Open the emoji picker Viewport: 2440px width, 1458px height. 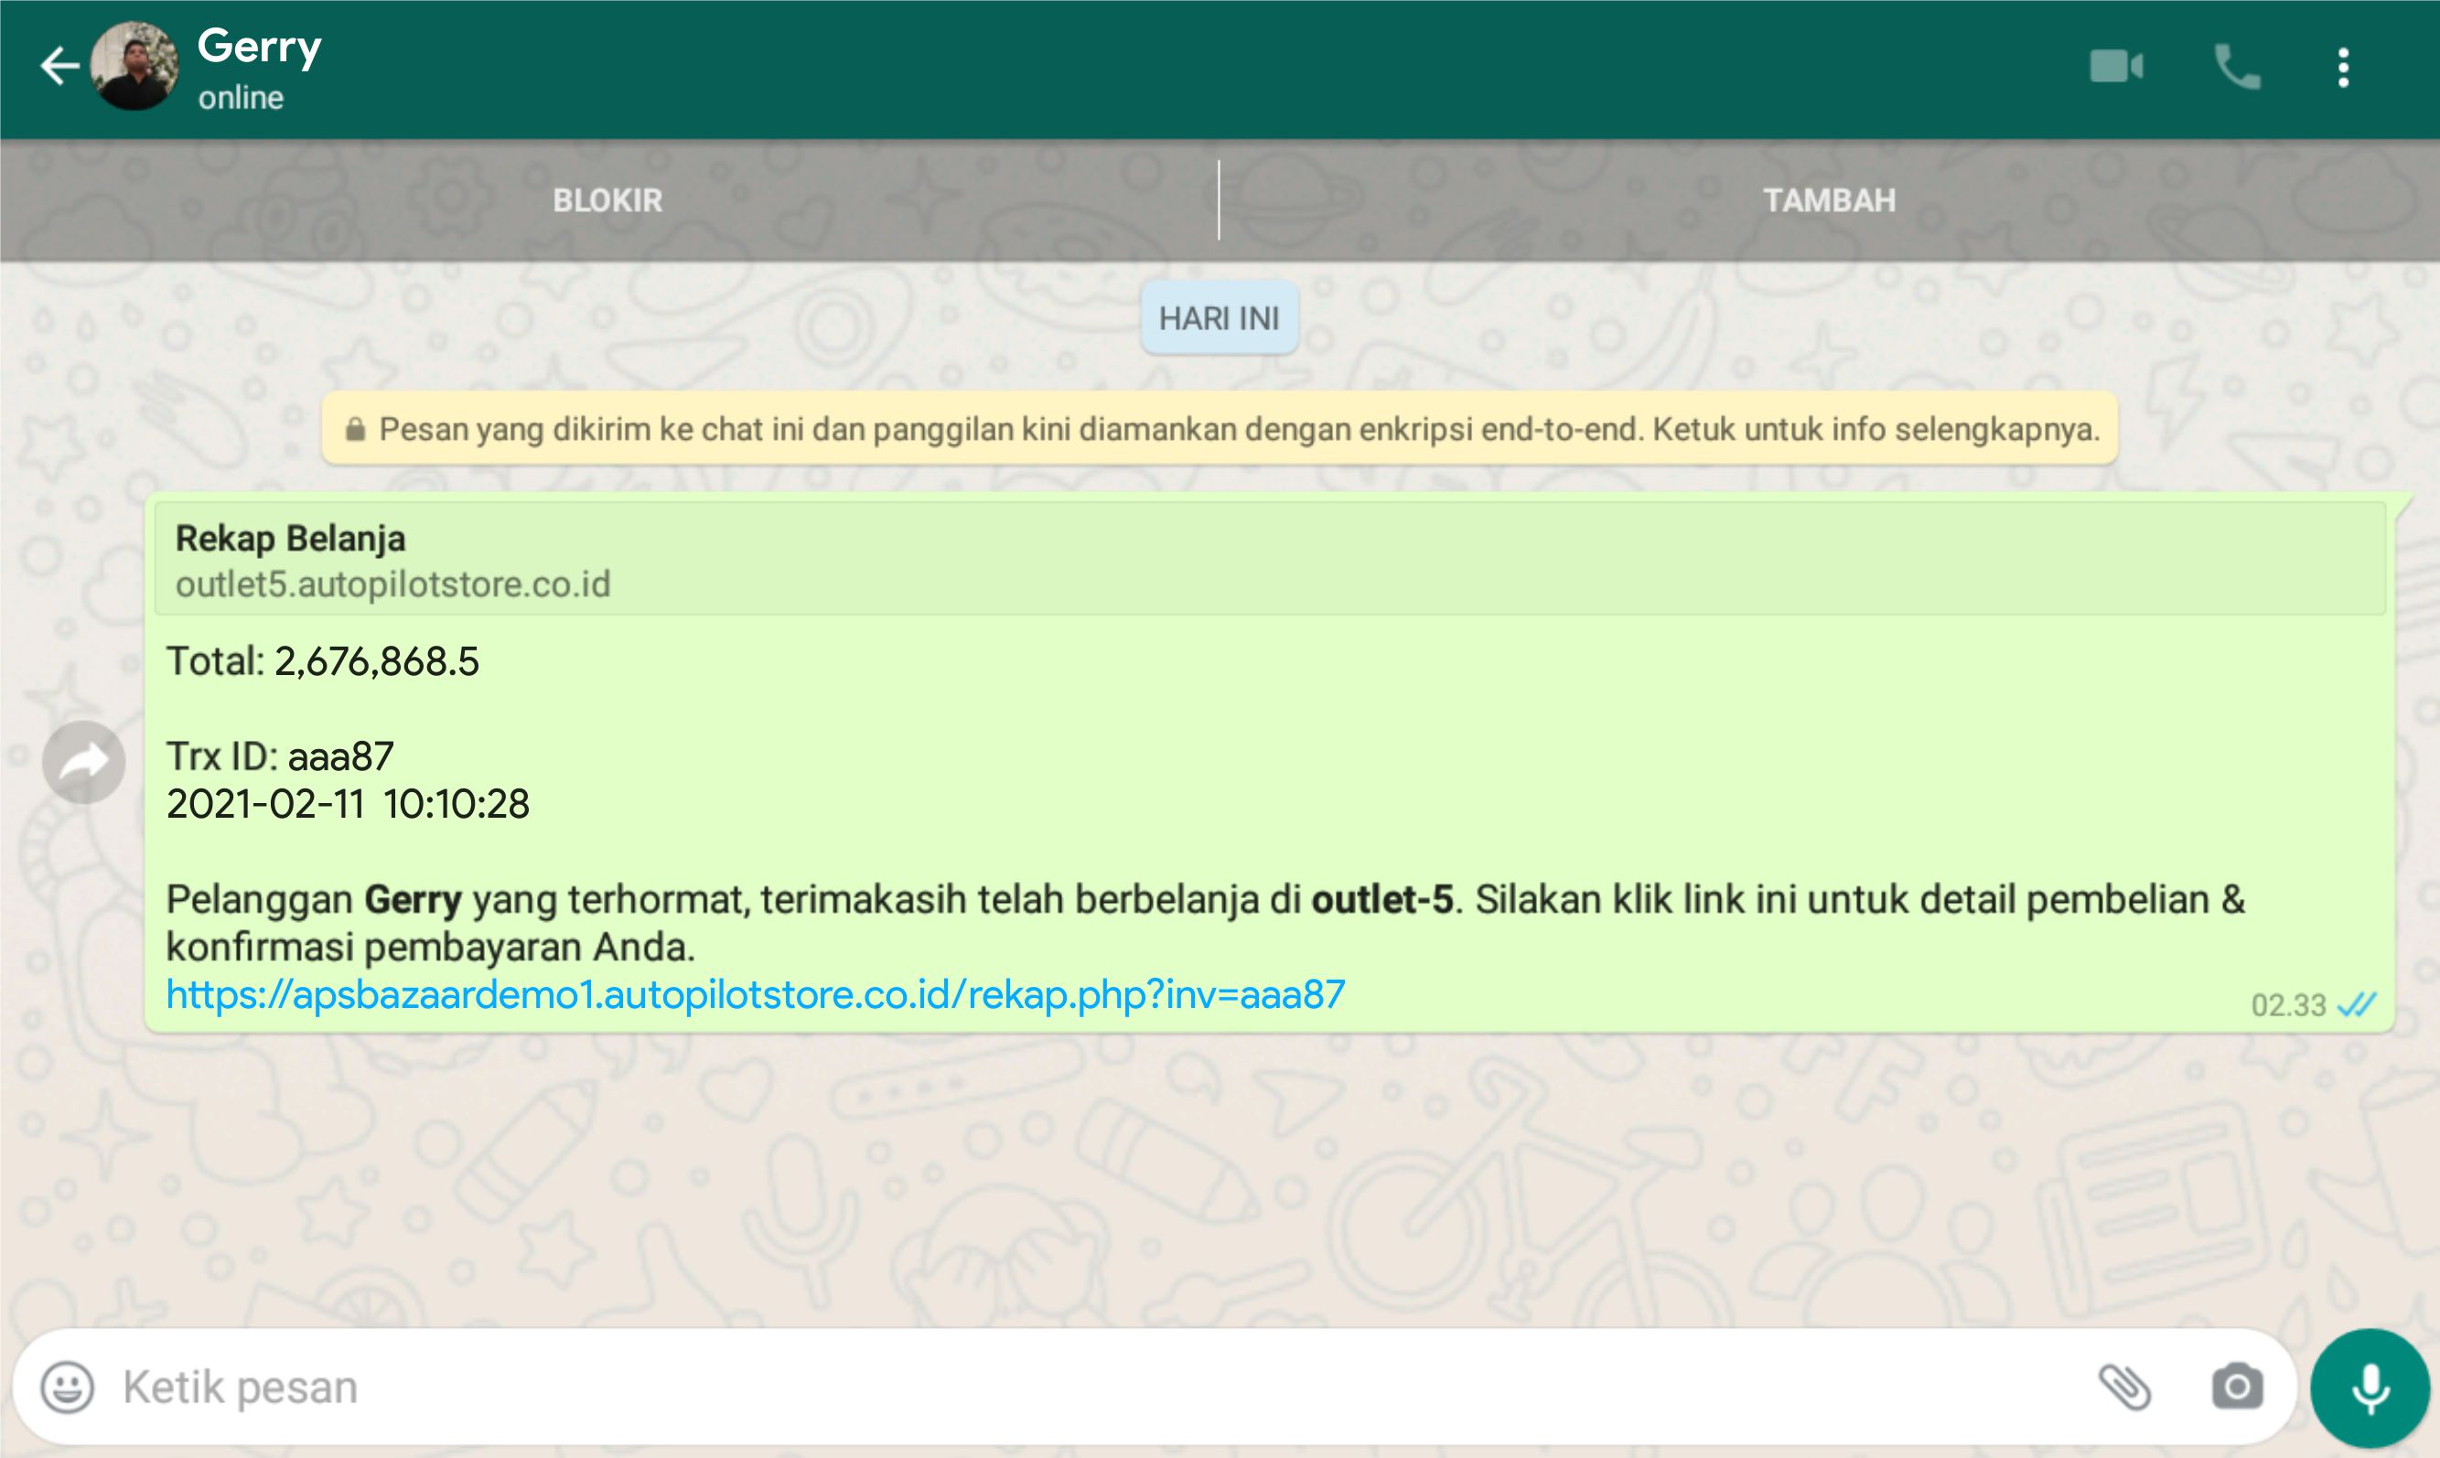(x=67, y=1388)
